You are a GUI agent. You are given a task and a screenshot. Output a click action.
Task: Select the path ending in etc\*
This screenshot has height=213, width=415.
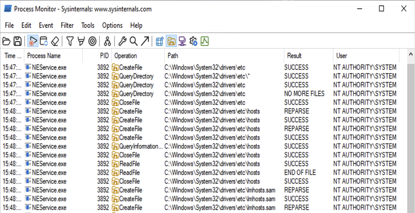pyautogui.click(x=207, y=76)
